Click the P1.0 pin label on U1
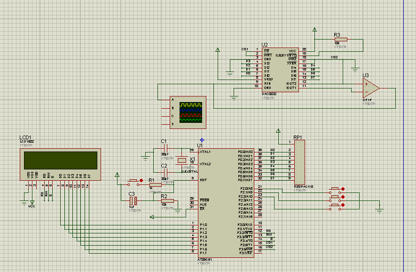This screenshot has width=416, height=272. pos(204,225)
